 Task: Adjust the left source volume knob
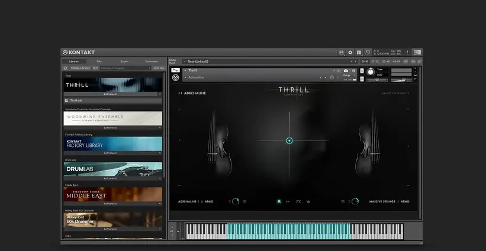[236, 201]
